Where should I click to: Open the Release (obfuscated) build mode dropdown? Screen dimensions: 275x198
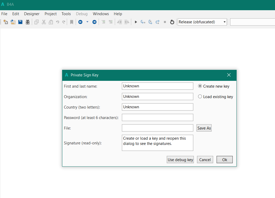tap(202, 22)
